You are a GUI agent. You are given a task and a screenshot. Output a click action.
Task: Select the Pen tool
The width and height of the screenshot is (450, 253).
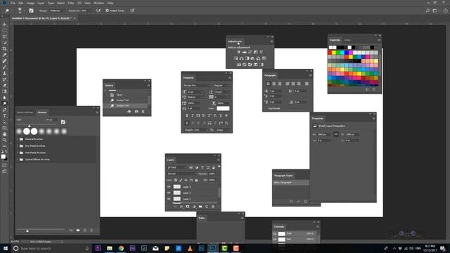[5, 110]
